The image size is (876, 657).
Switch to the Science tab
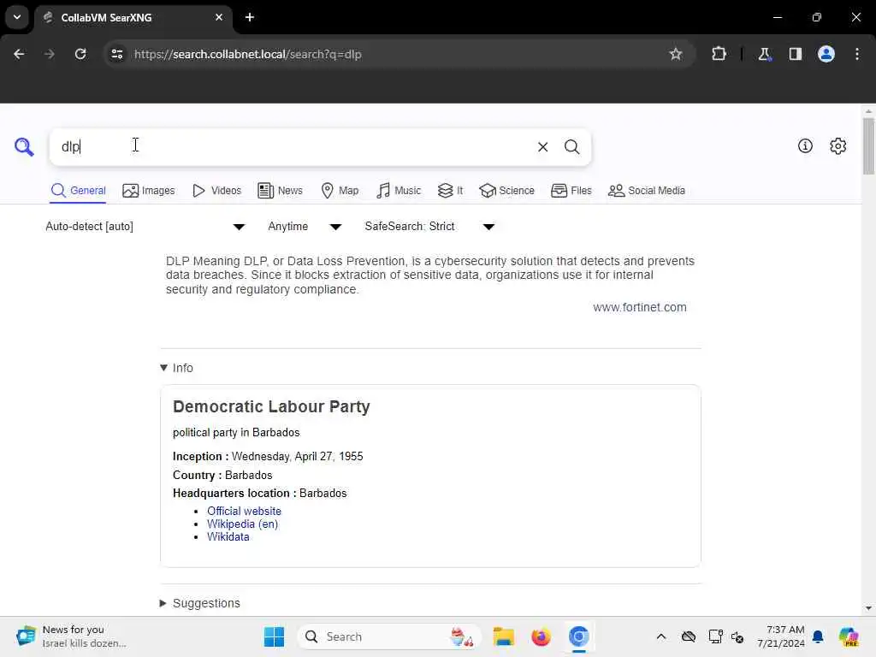[506, 191]
